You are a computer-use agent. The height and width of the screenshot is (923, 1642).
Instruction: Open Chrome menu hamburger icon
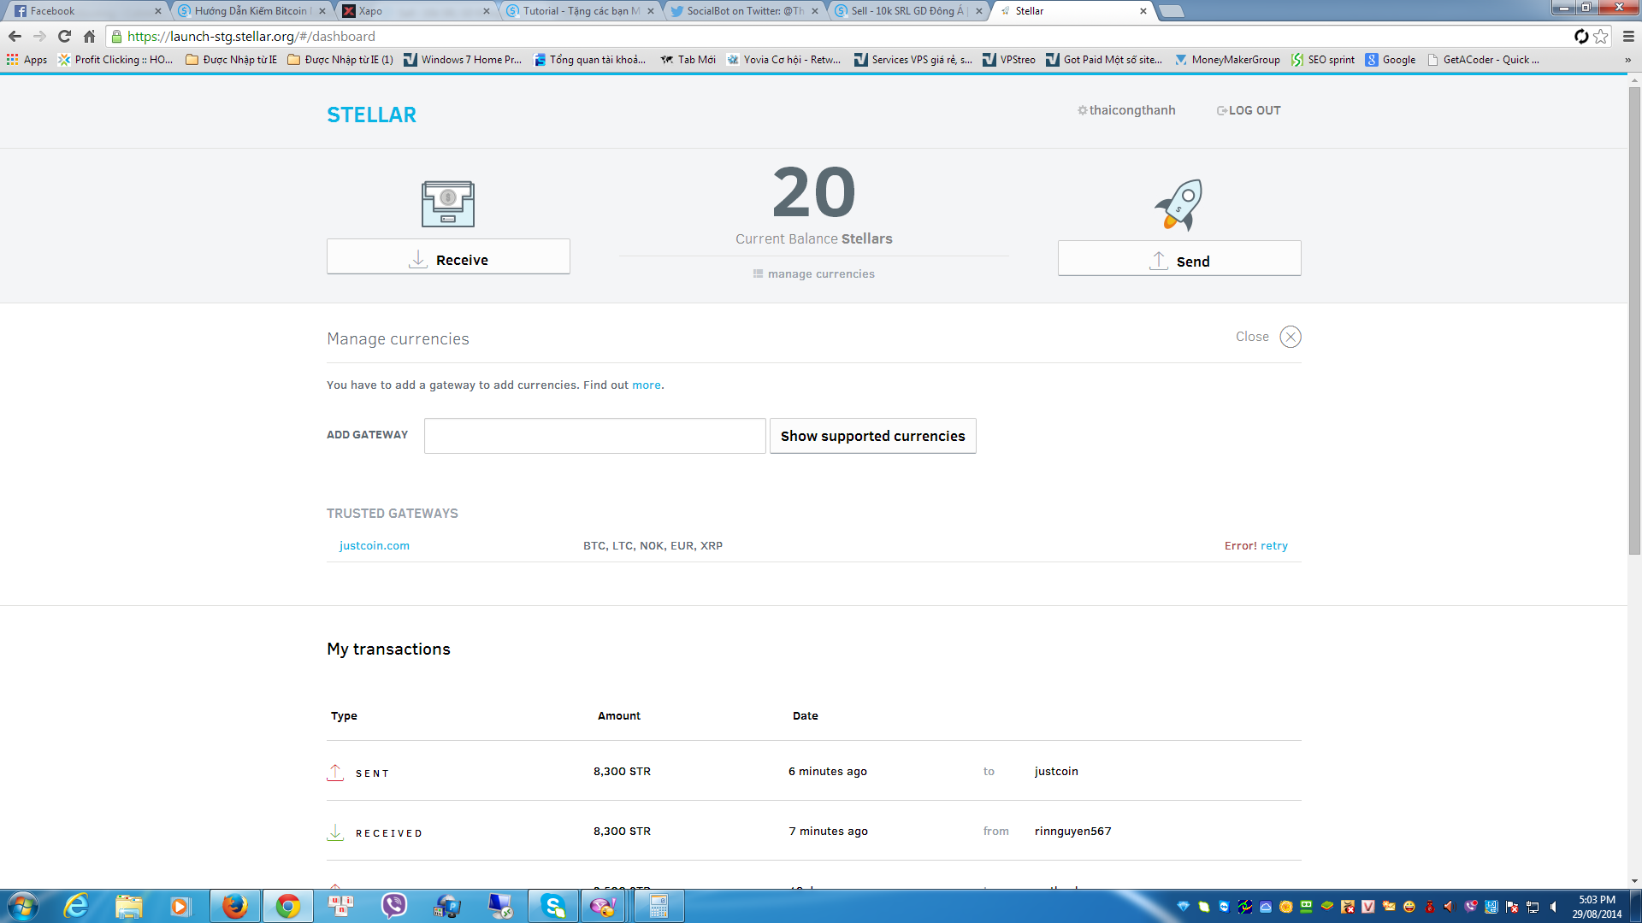click(x=1628, y=36)
